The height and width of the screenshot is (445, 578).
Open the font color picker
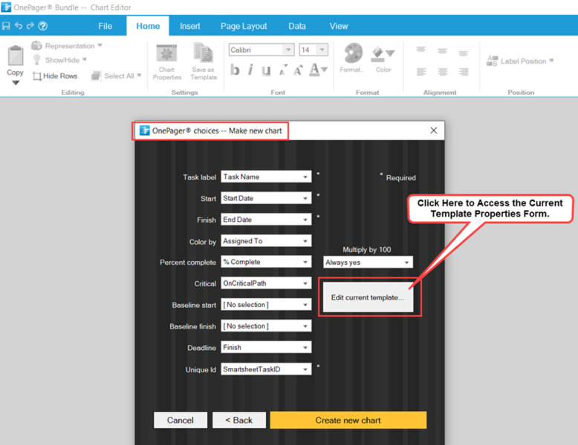319,70
